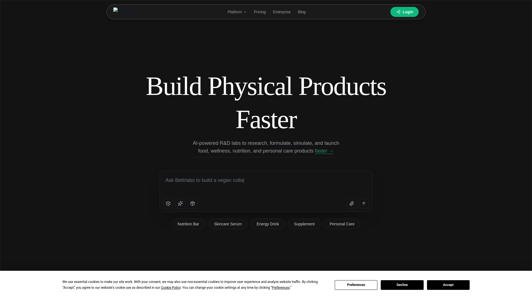
Task: Submit the prompt with the up-arrow button
Action: click(364, 203)
